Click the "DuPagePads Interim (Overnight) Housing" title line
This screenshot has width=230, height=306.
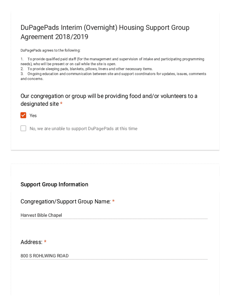click(x=105, y=28)
